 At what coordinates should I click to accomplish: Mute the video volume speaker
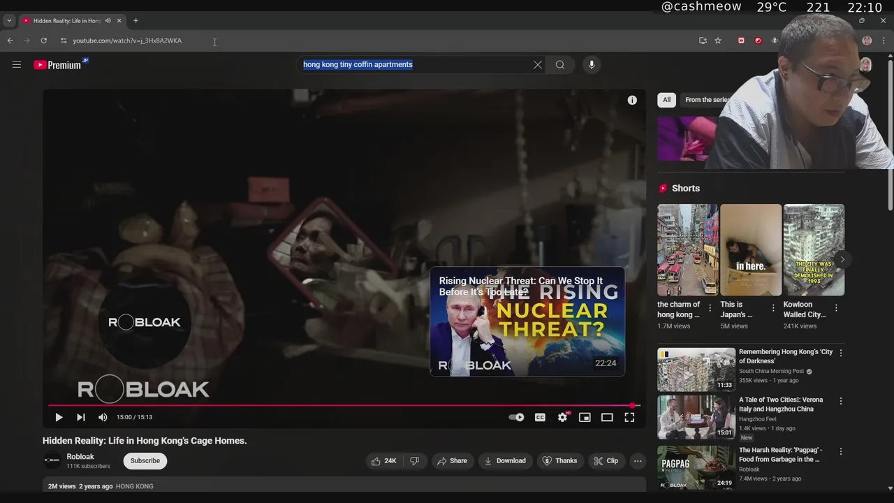coord(103,417)
